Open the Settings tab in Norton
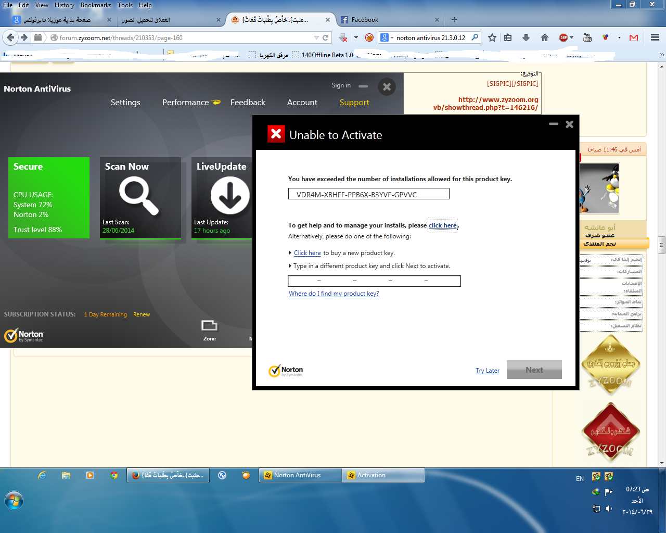 point(125,103)
